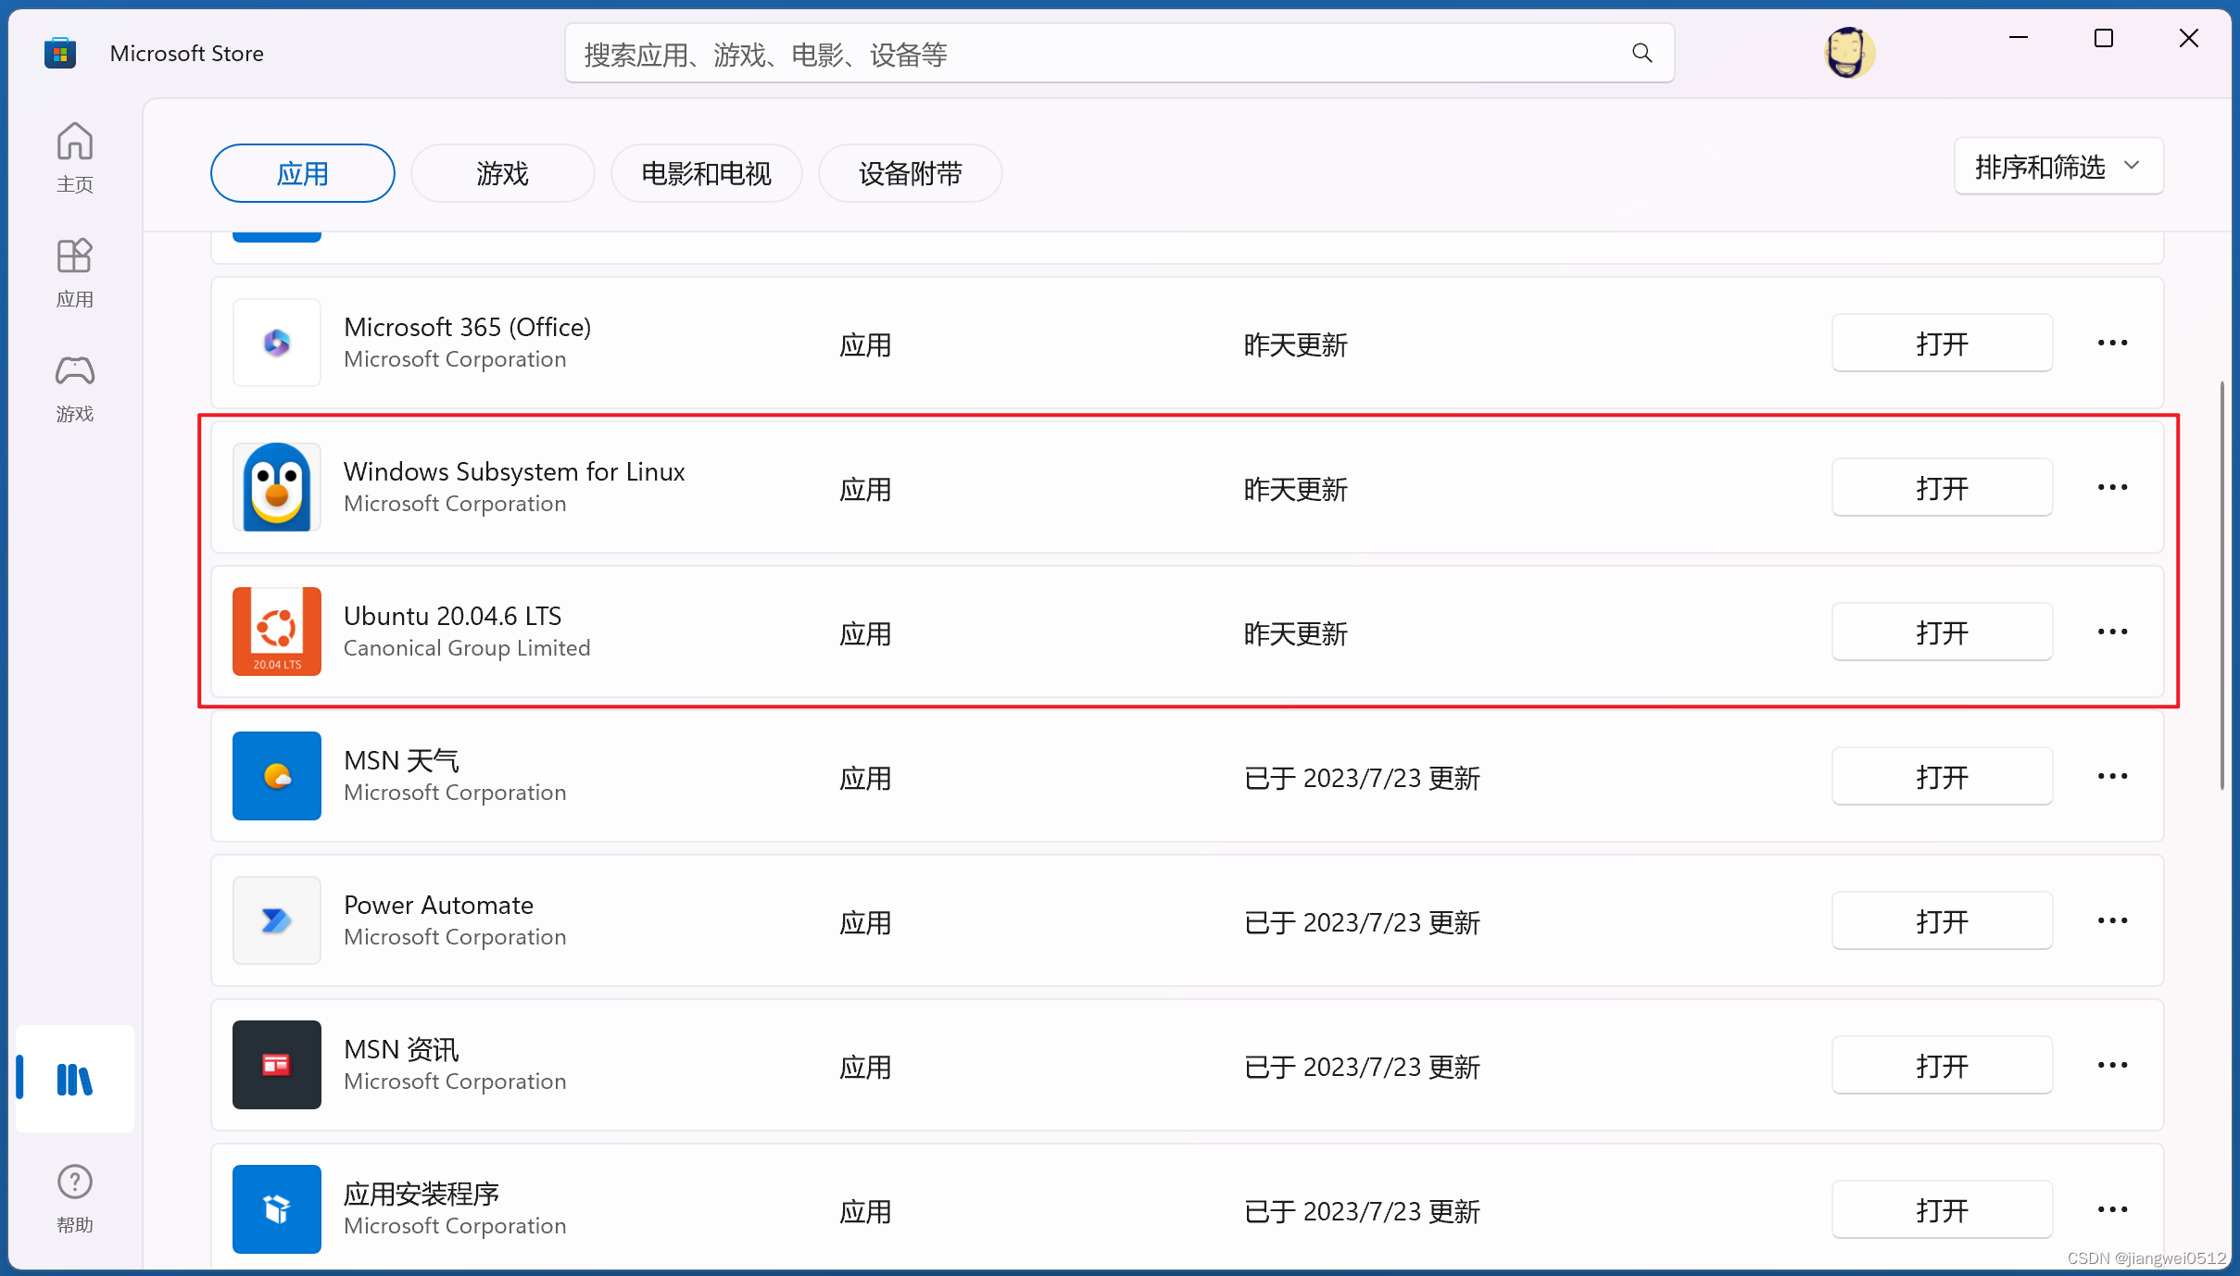Viewport: 2240px width, 1276px height.
Task: Minimize the Microsoft Store window
Action: [x=2019, y=38]
